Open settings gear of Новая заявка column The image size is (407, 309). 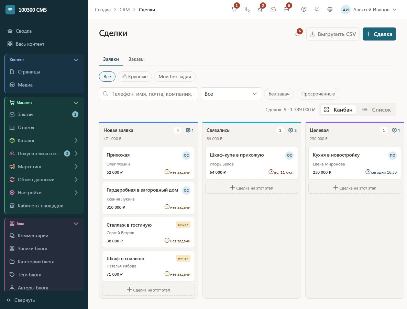[x=188, y=130]
